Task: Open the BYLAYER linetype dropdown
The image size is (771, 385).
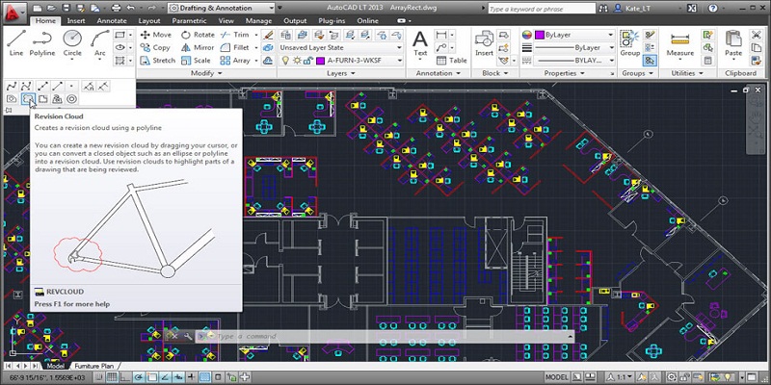Action: click(574, 61)
